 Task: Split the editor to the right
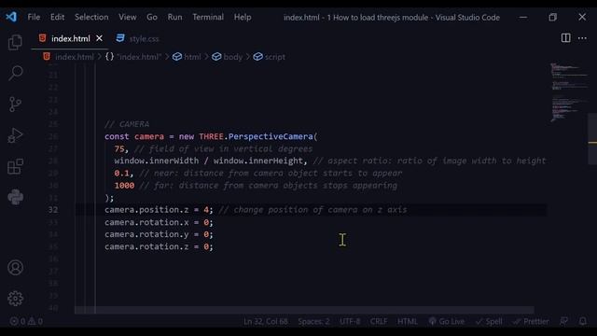coord(565,38)
